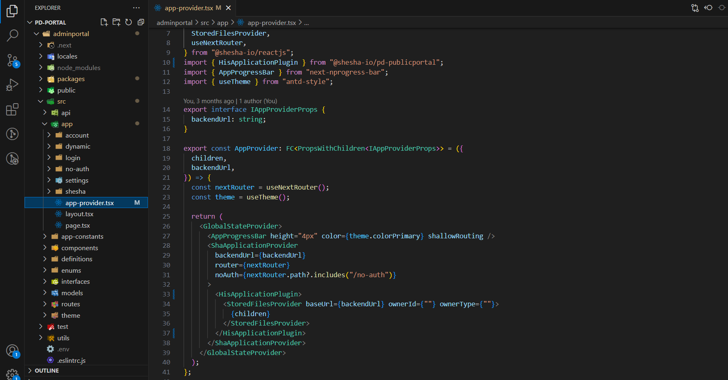The height and width of the screenshot is (380, 728).
Task: Click the compare changes icon in editor toolbar
Action: pyautogui.click(x=695, y=8)
